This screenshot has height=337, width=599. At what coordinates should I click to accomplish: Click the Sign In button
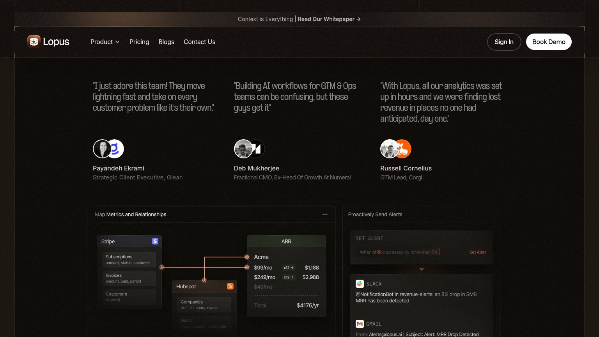[x=504, y=42]
